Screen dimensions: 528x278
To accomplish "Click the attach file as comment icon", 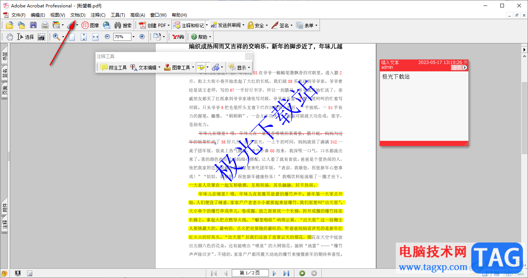I will [x=215, y=68].
